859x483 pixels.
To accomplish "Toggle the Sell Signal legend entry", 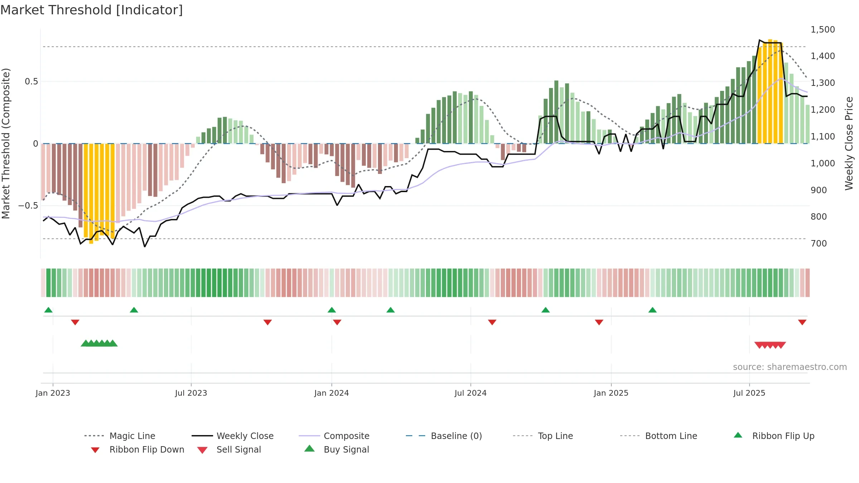I will point(229,449).
